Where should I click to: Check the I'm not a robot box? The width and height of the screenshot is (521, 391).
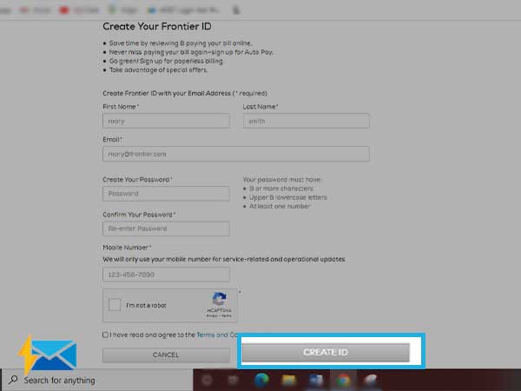115,305
